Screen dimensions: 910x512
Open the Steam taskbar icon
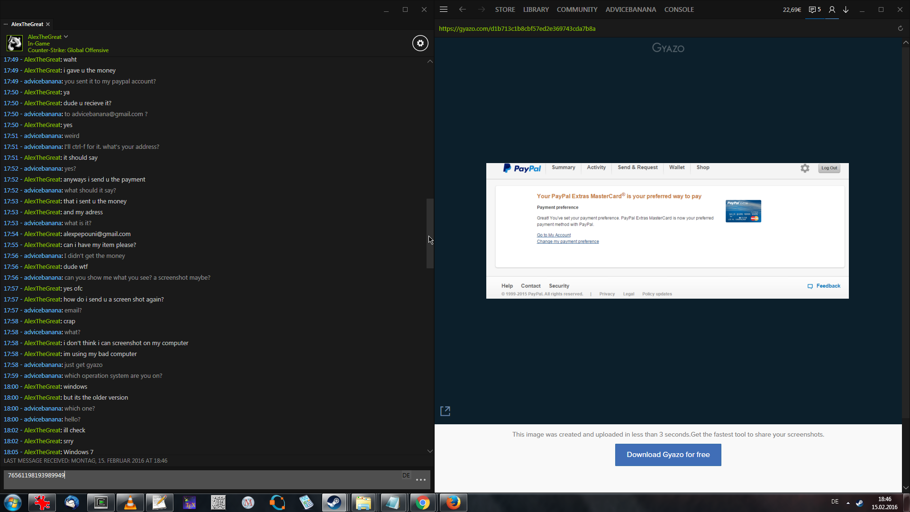point(334,503)
